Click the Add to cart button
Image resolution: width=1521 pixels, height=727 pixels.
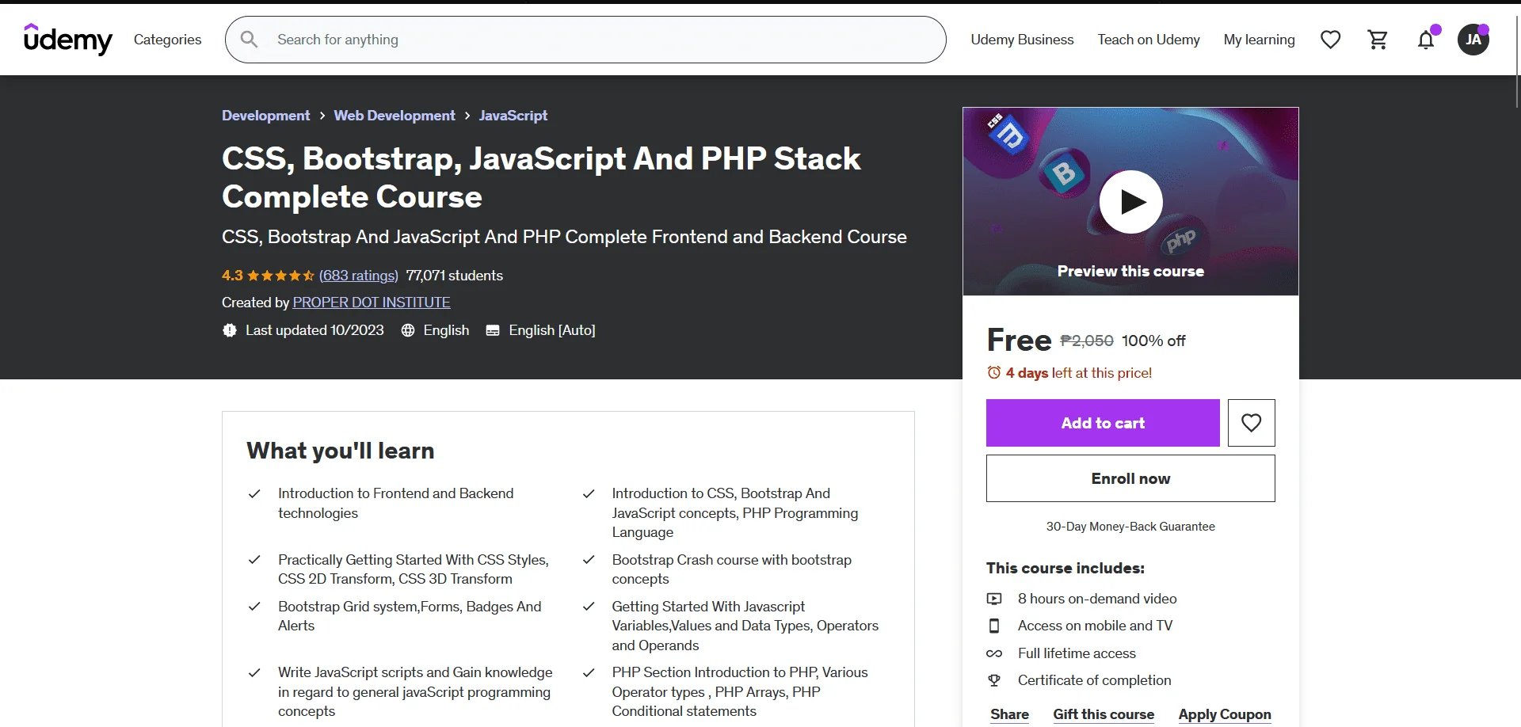pos(1103,423)
